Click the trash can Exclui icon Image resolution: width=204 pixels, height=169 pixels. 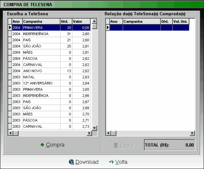click(116, 145)
